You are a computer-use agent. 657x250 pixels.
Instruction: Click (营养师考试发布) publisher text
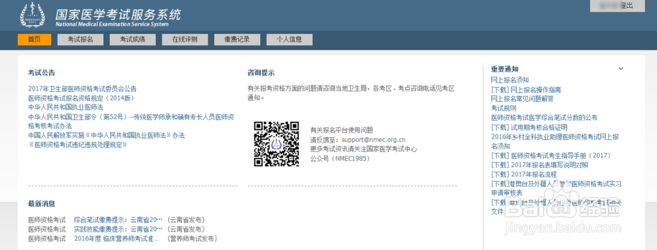193,239
